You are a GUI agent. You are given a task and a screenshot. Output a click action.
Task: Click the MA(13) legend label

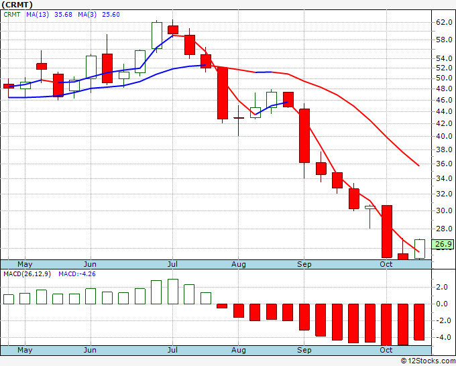coord(38,15)
